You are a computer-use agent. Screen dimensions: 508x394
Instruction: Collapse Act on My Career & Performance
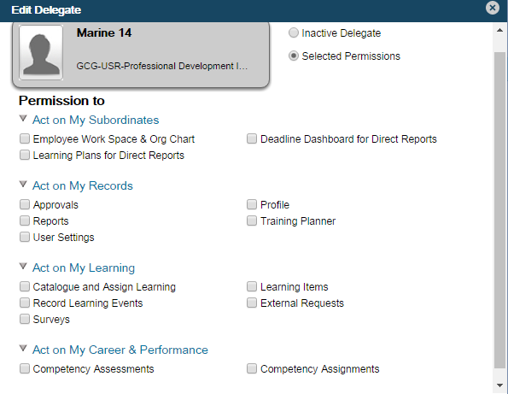tap(23, 349)
